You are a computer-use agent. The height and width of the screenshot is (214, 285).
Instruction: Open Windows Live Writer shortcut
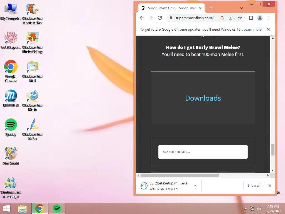point(32,129)
